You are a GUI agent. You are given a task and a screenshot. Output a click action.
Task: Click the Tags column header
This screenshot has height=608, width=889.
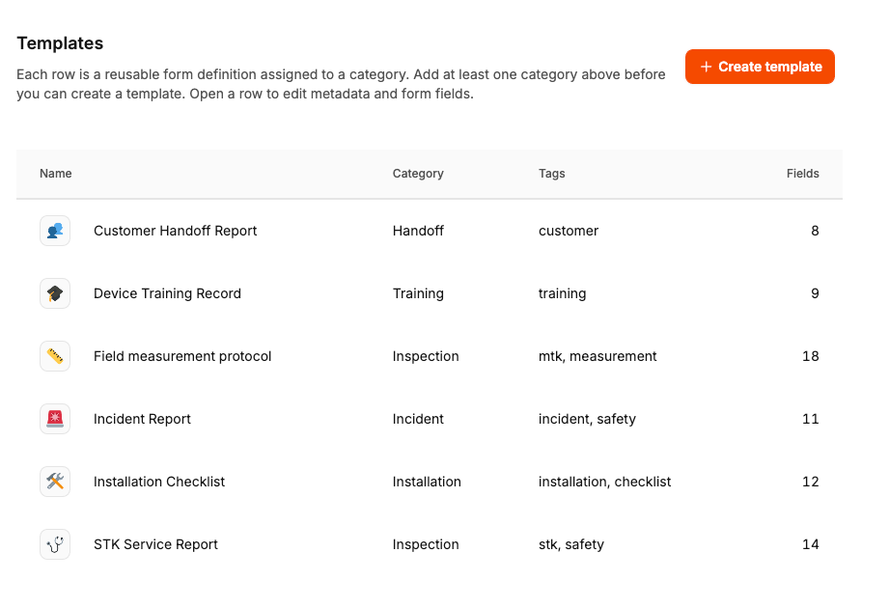[552, 174]
